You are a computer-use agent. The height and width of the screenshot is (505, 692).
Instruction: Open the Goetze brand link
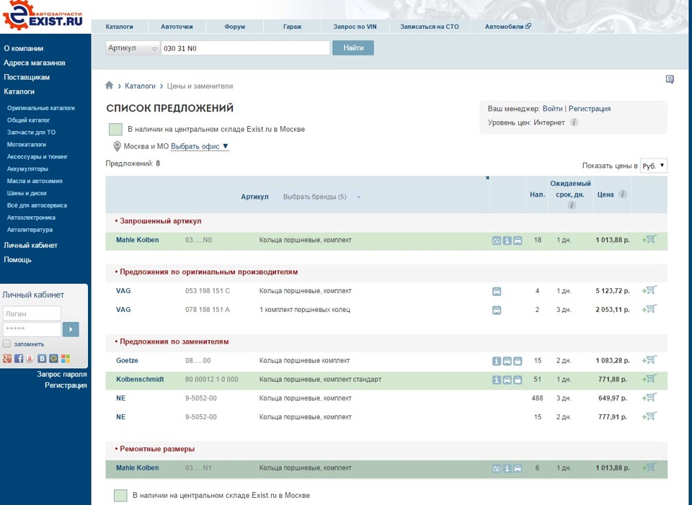(x=127, y=360)
